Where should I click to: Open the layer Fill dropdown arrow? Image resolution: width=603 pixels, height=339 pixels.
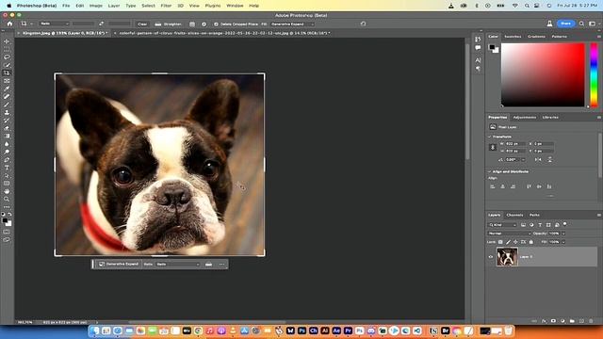tap(563, 242)
